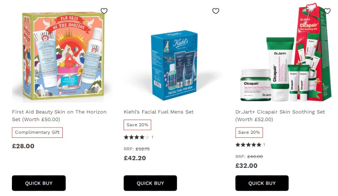Open First Aid Beauty Skin on The Horizon title
The width and height of the screenshot is (338, 196).
(x=59, y=116)
